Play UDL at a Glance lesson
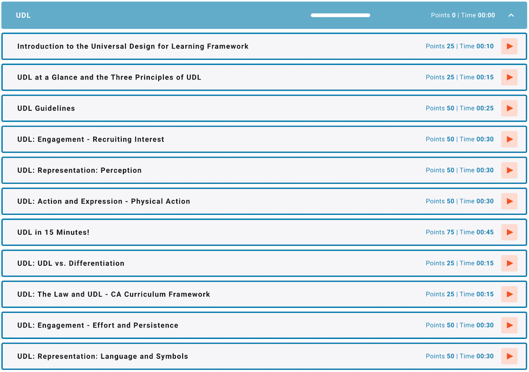This screenshot has width=529, height=372. click(x=509, y=77)
